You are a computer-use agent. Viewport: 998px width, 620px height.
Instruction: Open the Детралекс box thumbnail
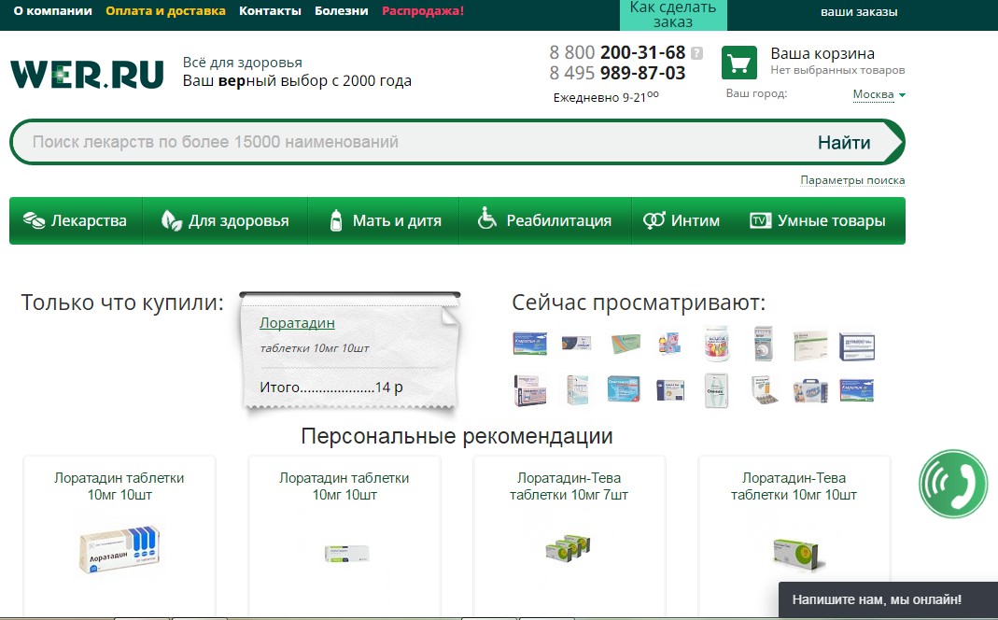pyautogui.click(x=857, y=346)
